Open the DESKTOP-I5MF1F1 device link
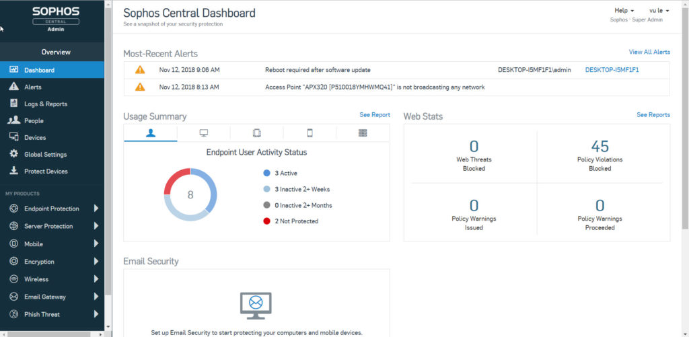This screenshot has width=689, height=337. (612, 69)
